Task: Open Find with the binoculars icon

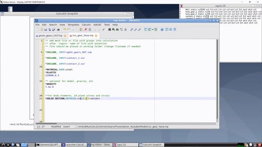Action: [109, 29]
